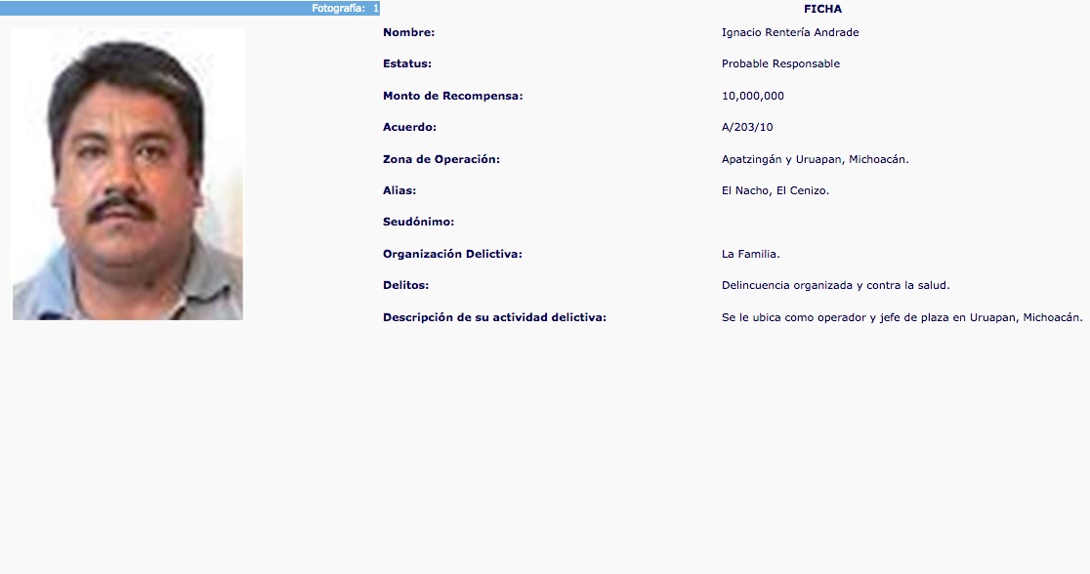
Task: Click the 'Alias:' field label
Action: pos(399,190)
